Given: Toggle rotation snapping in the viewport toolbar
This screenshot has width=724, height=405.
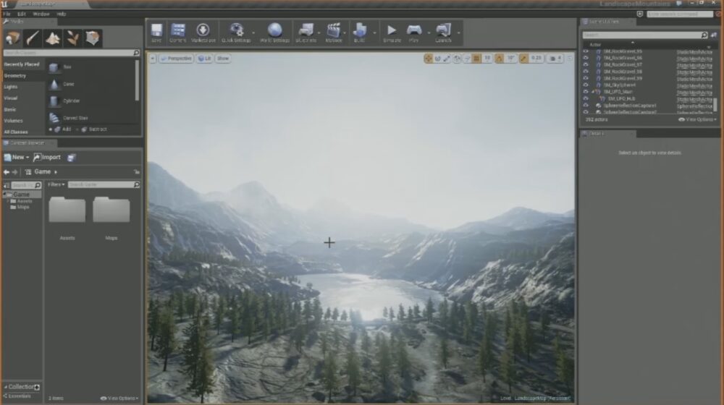Looking at the screenshot, I should click(x=499, y=59).
